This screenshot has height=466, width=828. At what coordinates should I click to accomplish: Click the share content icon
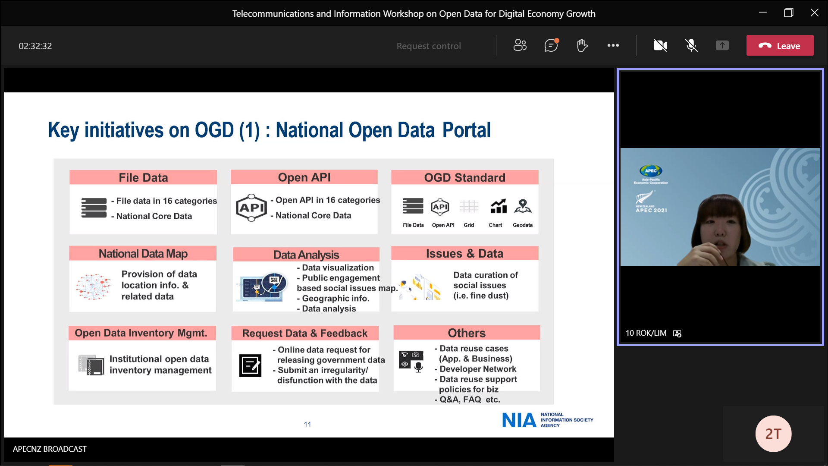[x=722, y=45]
